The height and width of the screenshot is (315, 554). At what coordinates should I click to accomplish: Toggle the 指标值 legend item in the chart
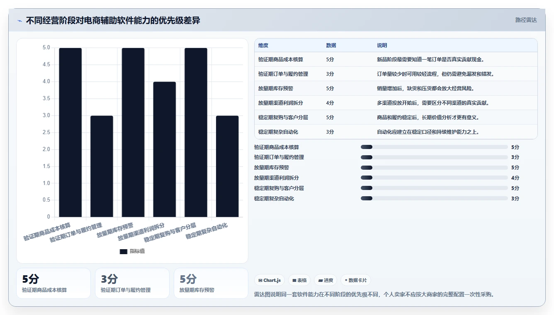(132, 251)
